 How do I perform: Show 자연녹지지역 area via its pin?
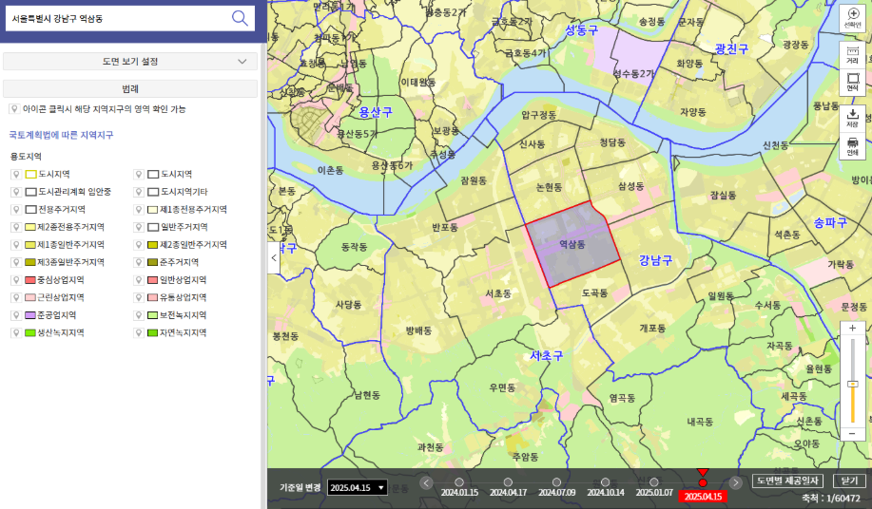click(139, 333)
